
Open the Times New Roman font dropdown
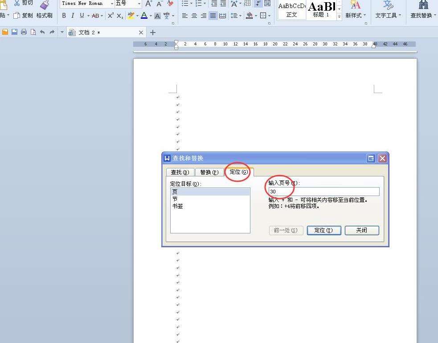[112, 4]
